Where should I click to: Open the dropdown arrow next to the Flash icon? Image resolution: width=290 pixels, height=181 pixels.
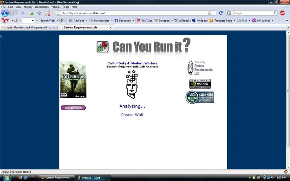[53, 13]
